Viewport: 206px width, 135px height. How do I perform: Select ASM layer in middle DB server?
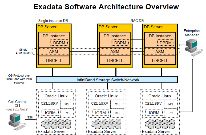[115, 51]
